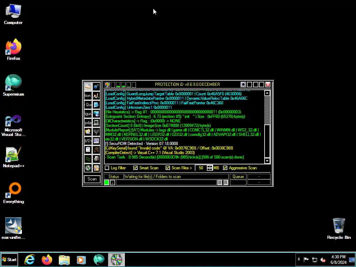Open the blue panel sidebar icon

[x=96, y=141]
